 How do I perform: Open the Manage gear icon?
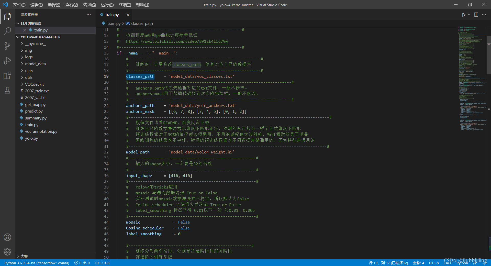(7, 252)
